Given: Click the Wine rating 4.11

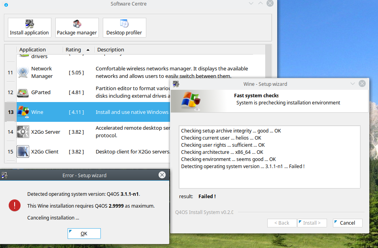Looking at the screenshot, I should (76, 112).
